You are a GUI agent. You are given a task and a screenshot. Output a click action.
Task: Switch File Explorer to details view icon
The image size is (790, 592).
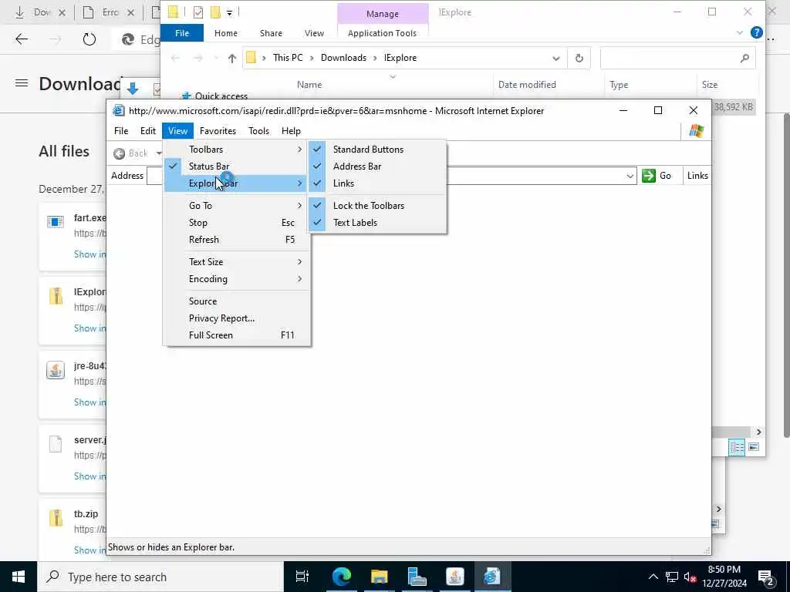tap(737, 447)
